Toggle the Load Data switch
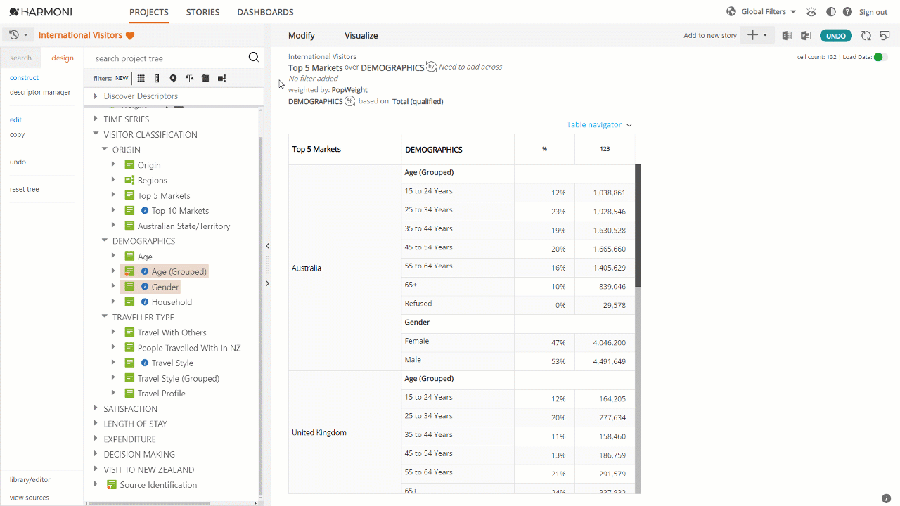The width and height of the screenshot is (900, 506). [x=880, y=57]
